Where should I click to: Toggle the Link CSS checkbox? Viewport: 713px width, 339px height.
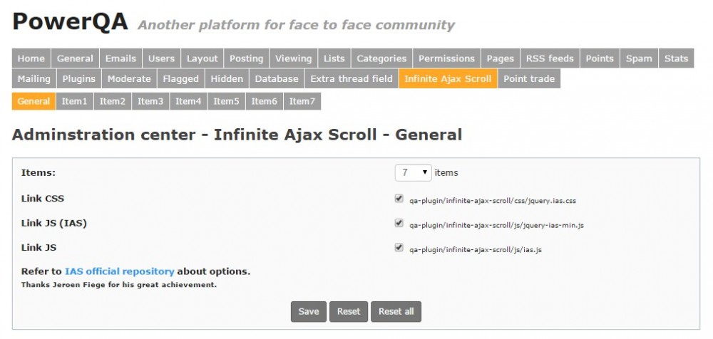pyautogui.click(x=399, y=199)
